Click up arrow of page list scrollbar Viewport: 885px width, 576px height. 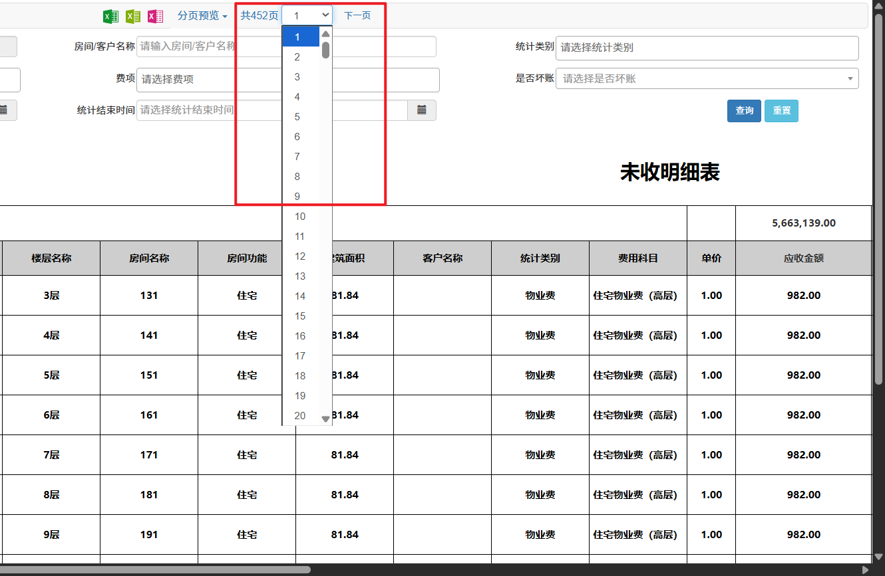click(325, 34)
